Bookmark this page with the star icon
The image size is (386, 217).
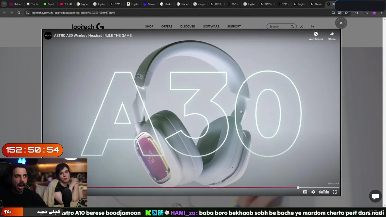pyautogui.click(x=346, y=13)
